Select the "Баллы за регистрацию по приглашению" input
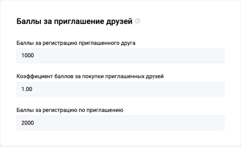 120,123
